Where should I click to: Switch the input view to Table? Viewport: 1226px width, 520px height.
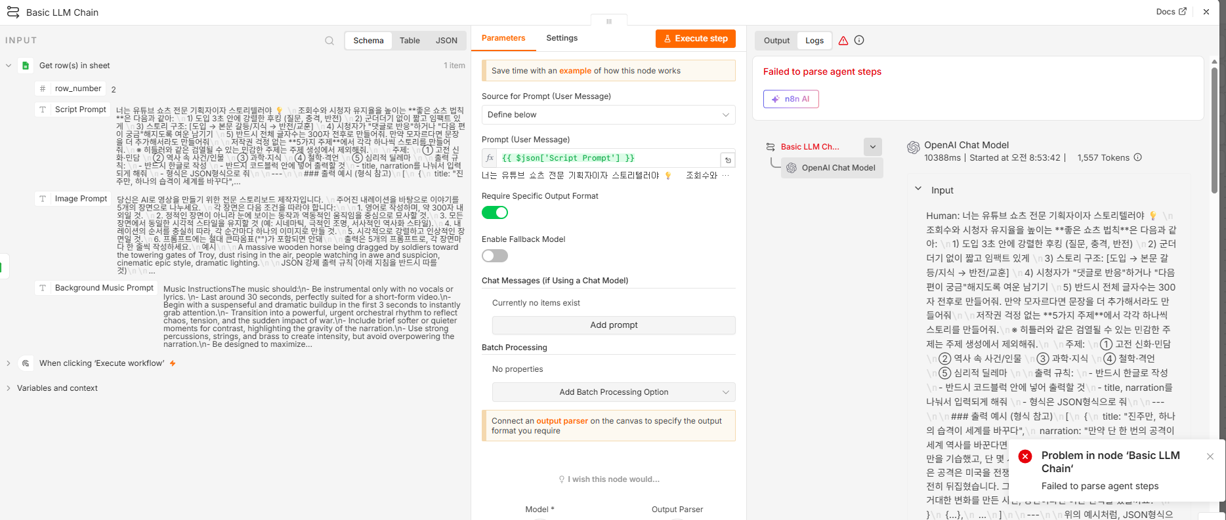410,41
